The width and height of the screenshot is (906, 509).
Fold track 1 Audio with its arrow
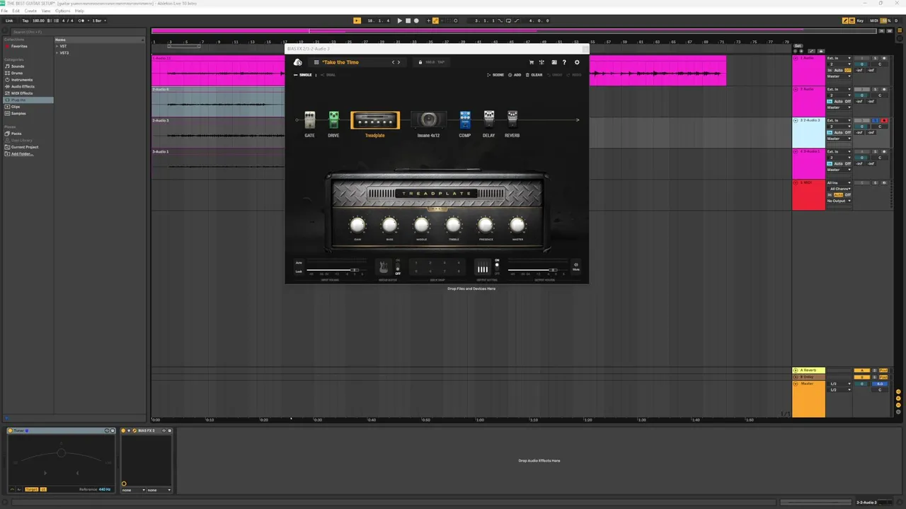[796, 58]
